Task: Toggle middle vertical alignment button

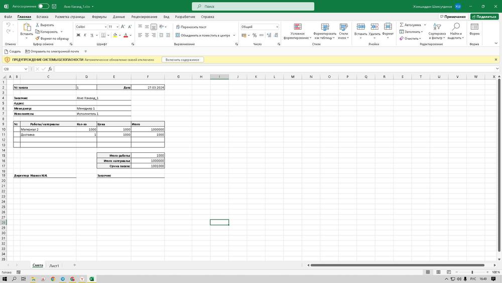Action: point(147,27)
